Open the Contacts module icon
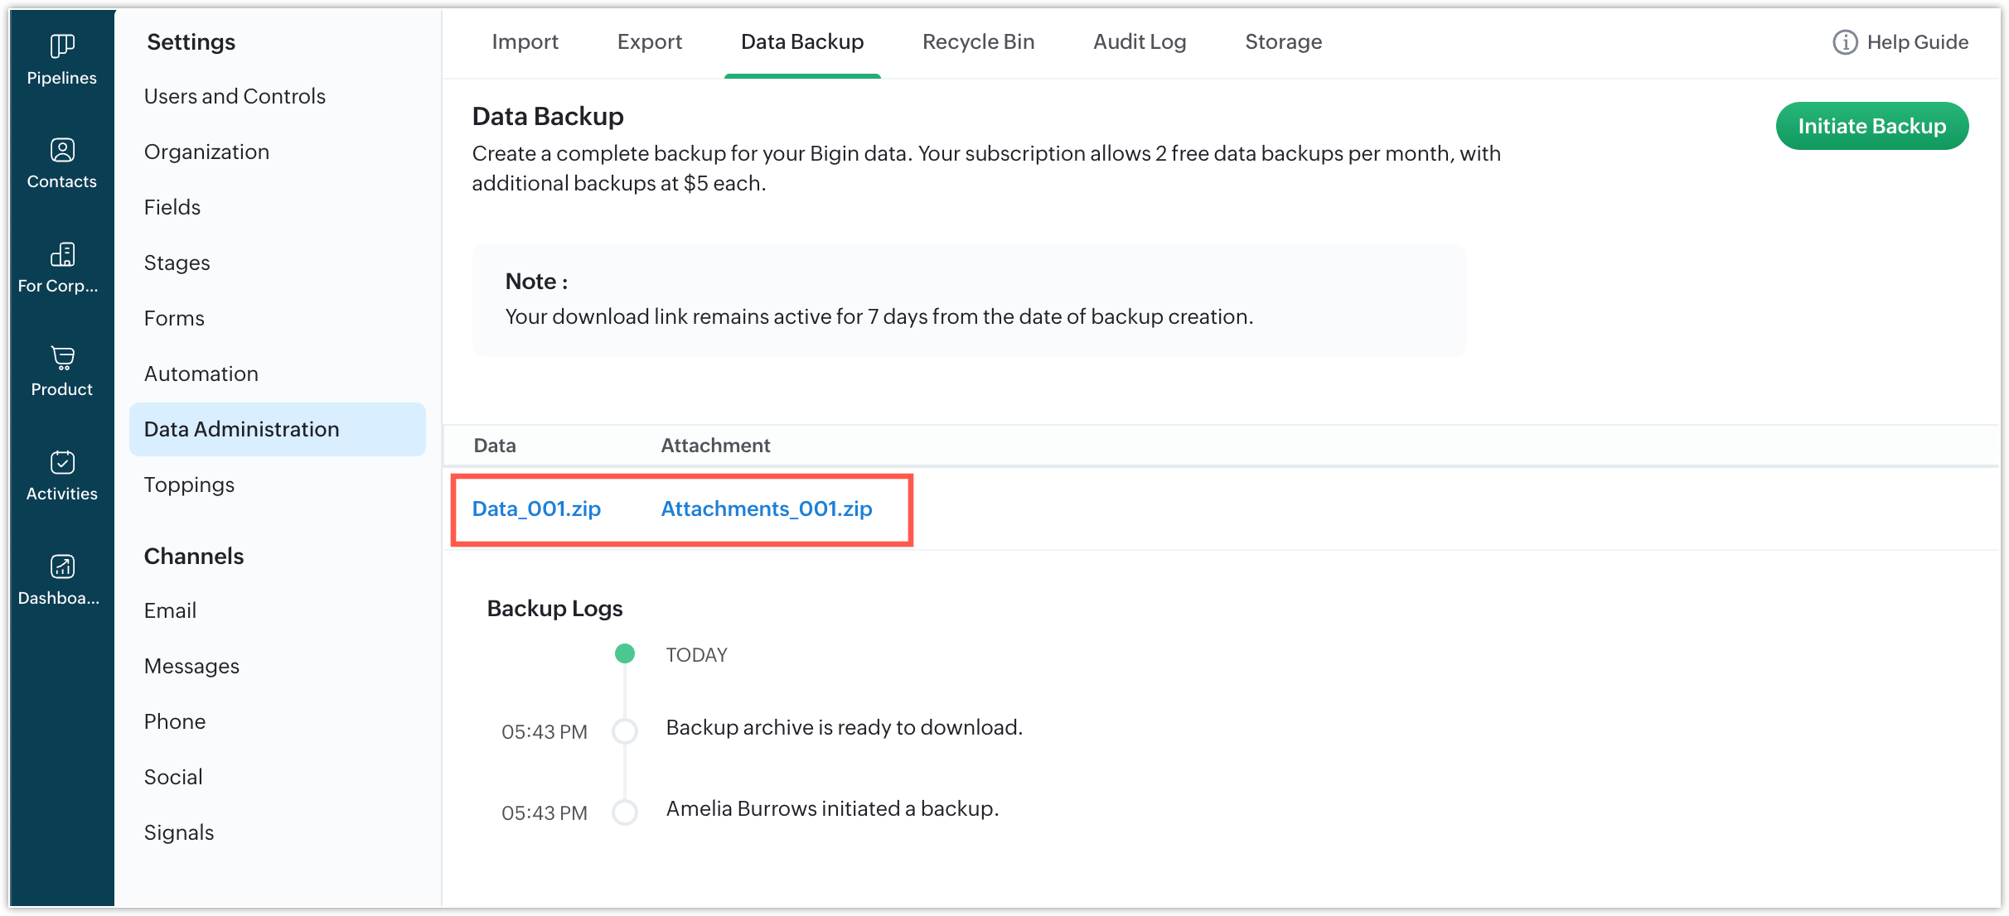2009x916 pixels. (62, 151)
